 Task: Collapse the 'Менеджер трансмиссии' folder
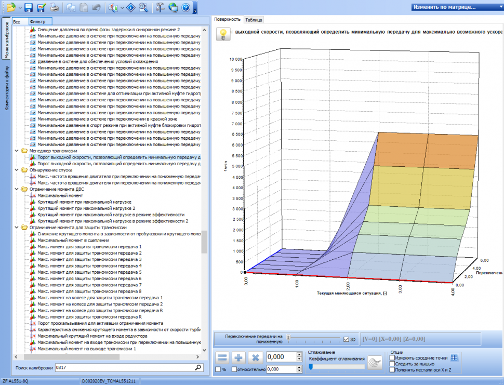(17, 151)
